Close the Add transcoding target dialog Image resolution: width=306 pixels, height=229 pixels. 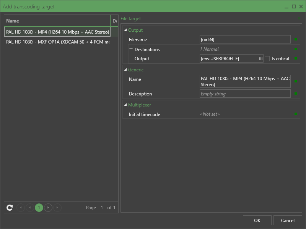click(x=301, y=6)
